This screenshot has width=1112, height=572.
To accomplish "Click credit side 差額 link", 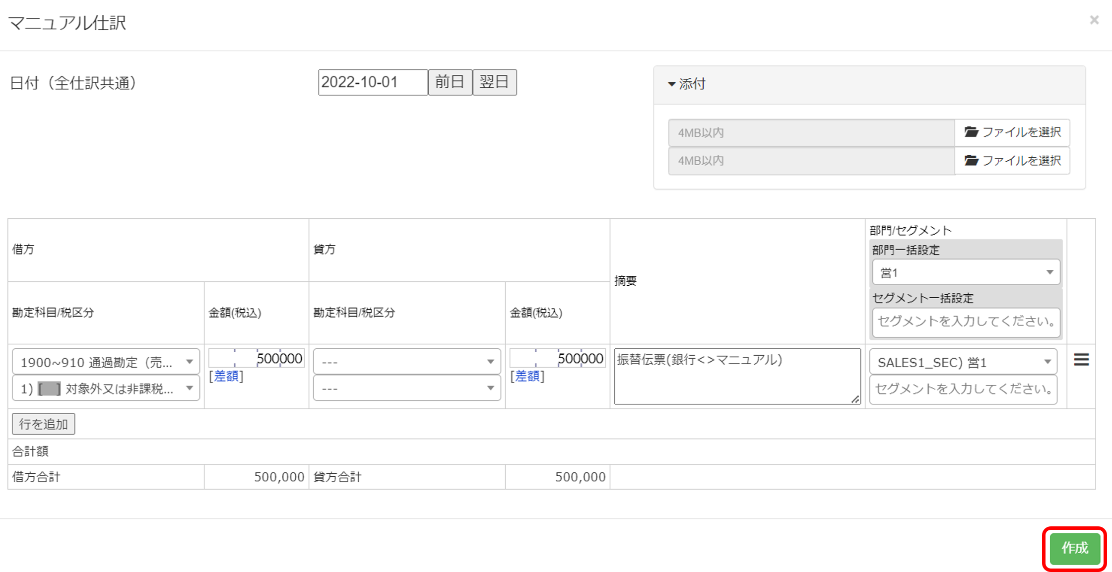I will pyautogui.click(x=527, y=376).
